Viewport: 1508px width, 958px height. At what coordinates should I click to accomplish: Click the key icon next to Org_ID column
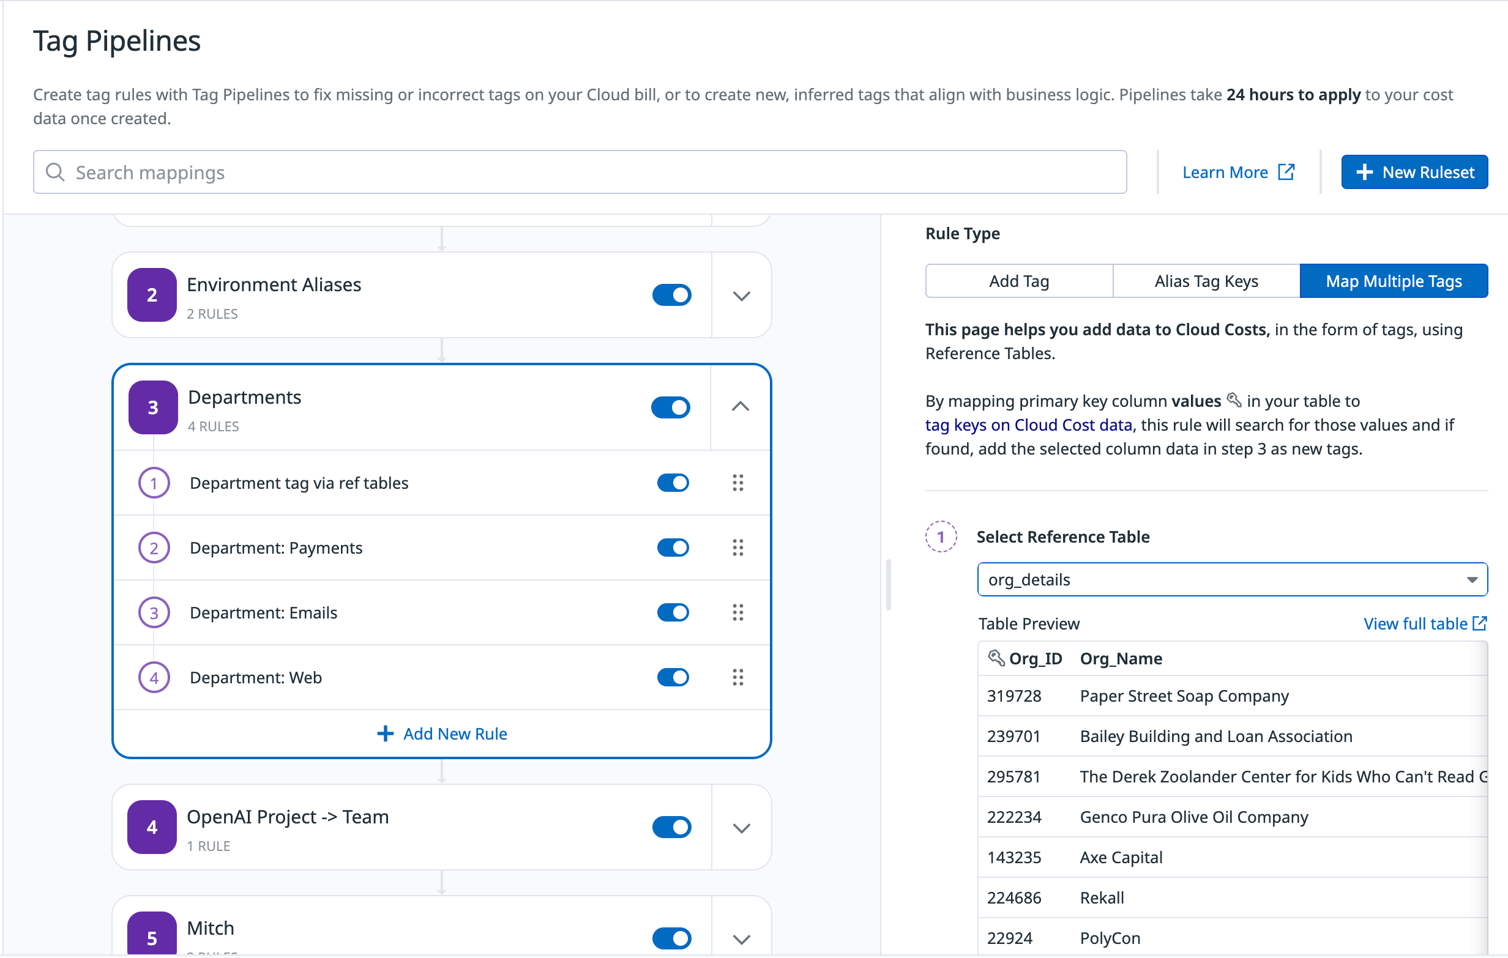point(996,658)
